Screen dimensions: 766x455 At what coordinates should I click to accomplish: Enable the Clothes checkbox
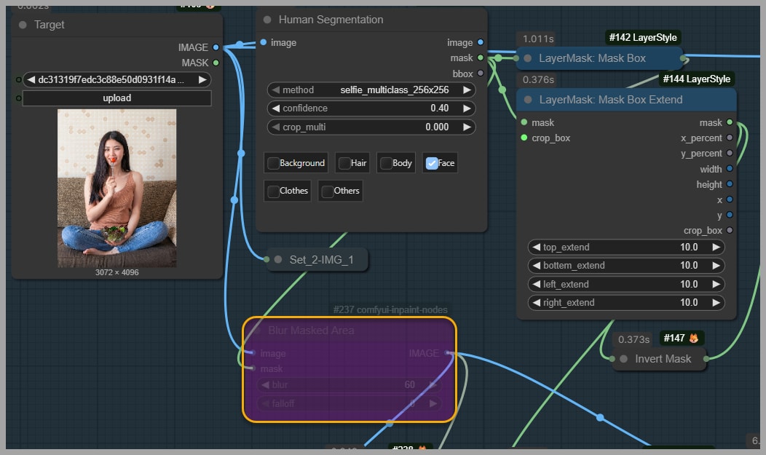(273, 191)
